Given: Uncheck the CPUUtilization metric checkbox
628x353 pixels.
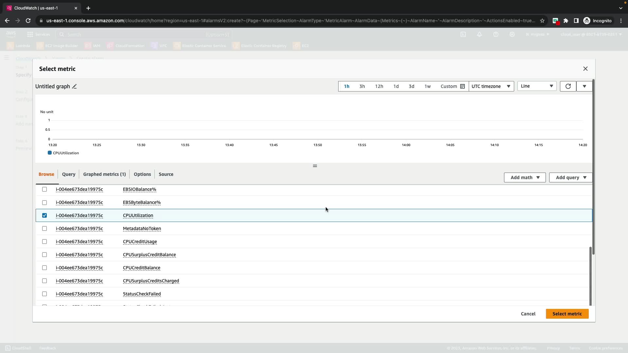Looking at the screenshot, I should 44,215.
